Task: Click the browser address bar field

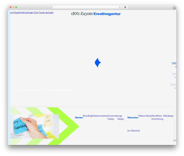Action: click(x=87, y=7)
